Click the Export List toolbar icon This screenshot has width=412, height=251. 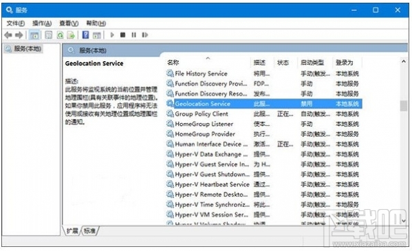tap(71, 35)
